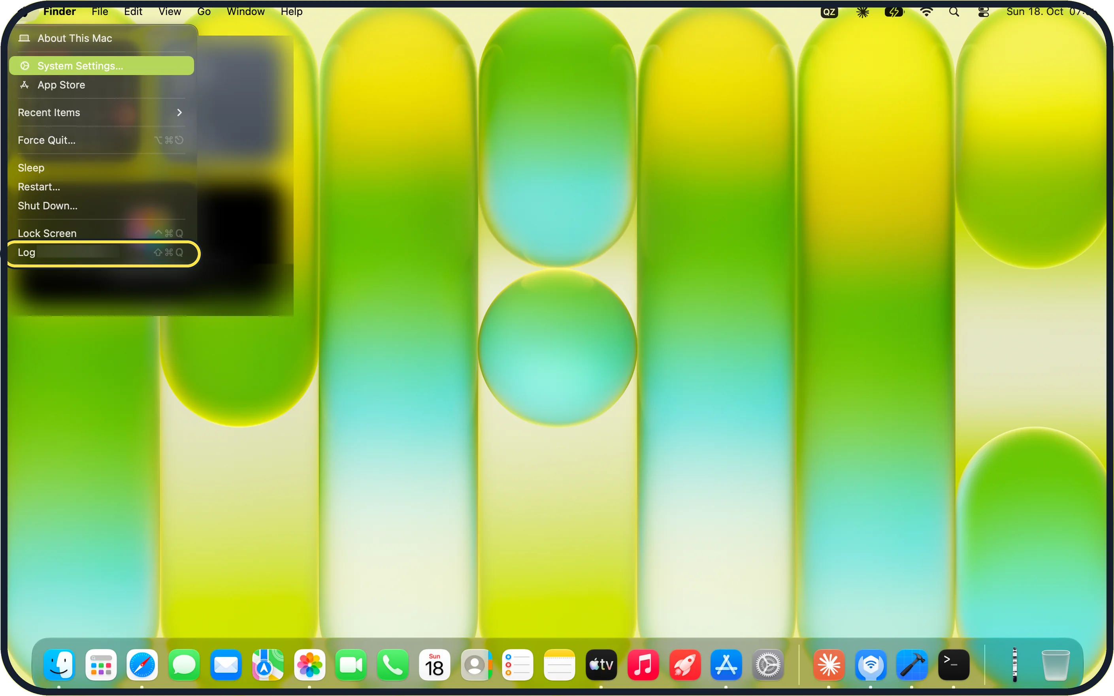Open Contacts from the Dock
Viewport: 1114px width, 696px height.
(476, 665)
